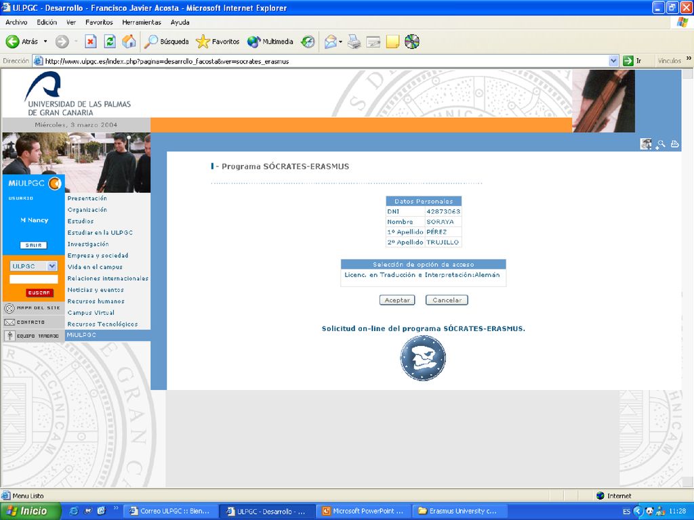Open Estudiar en la ULPGC link
Viewport: 694px width, 520px height.
tap(100, 233)
